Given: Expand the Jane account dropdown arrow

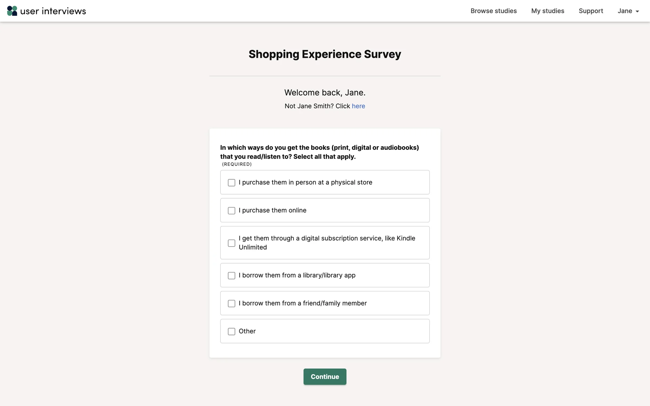Looking at the screenshot, I should pyautogui.click(x=637, y=12).
